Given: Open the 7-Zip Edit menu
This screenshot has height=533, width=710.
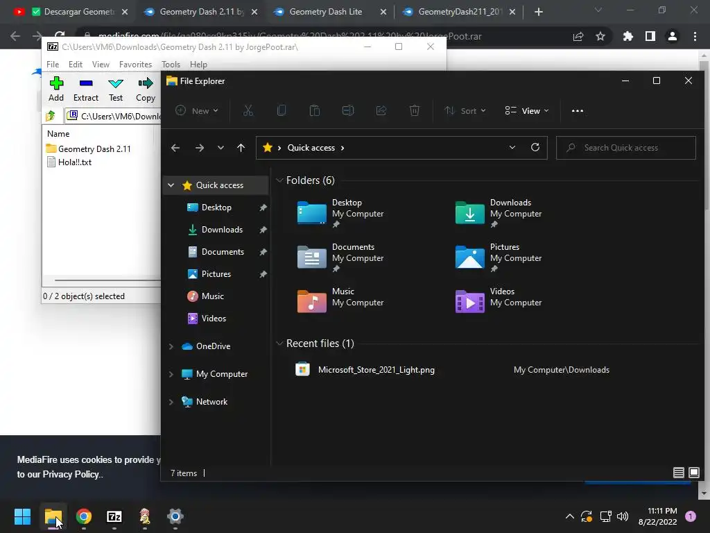Looking at the screenshot, I should tap(75, 65).
